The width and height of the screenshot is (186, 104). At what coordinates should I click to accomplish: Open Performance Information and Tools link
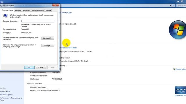coord(11,99)
